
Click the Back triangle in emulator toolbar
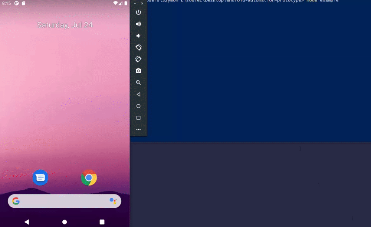(x=138, y=94)
